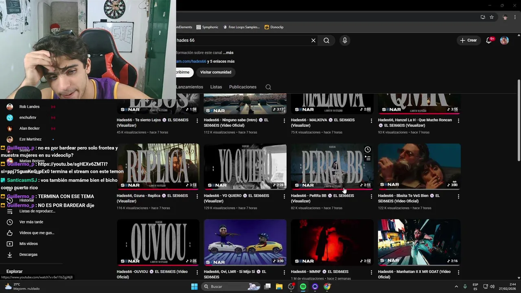Screen dimensions: 521x293
Task: Open the Hades66 - MALKOVA video title
Action: click(x=323, y=122)
